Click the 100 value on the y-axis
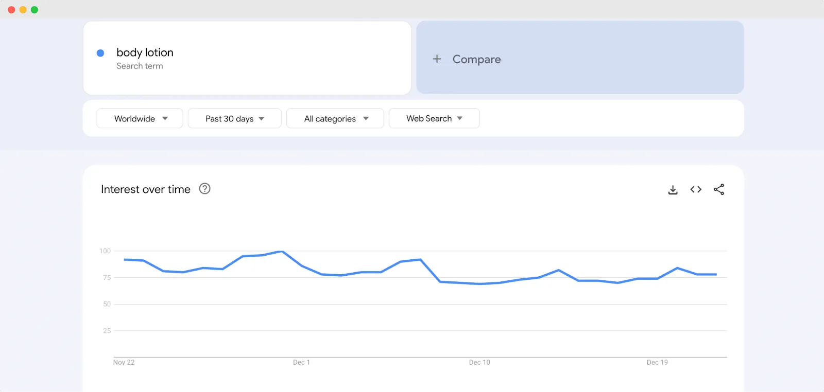The height and width of the screenshot is (392, 824). 105,251
